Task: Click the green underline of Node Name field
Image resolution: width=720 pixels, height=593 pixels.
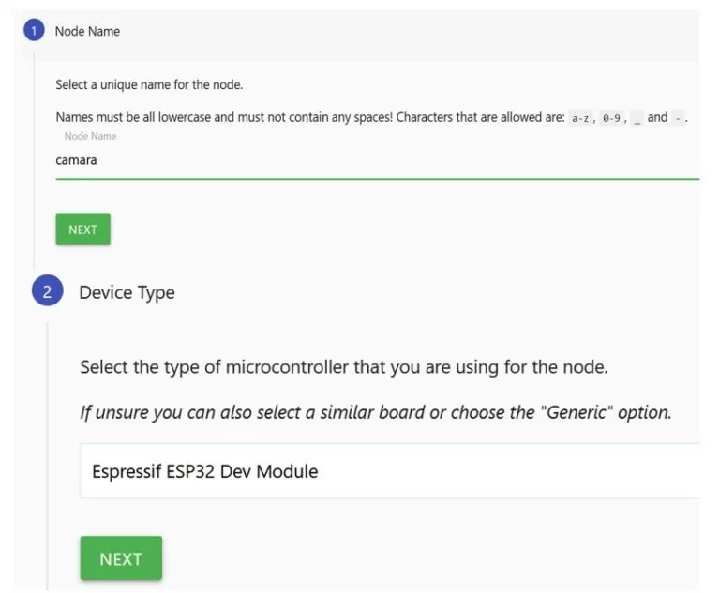Action: [x=375, y=178]
